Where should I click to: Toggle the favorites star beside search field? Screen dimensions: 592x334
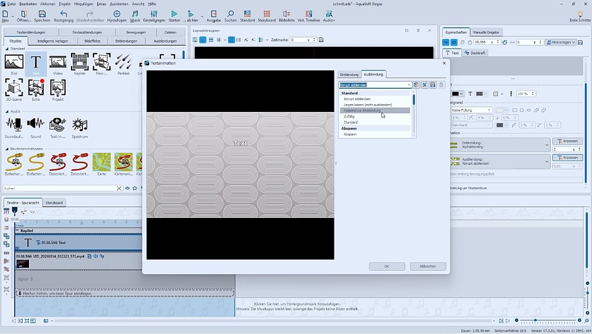click(135, 188)
